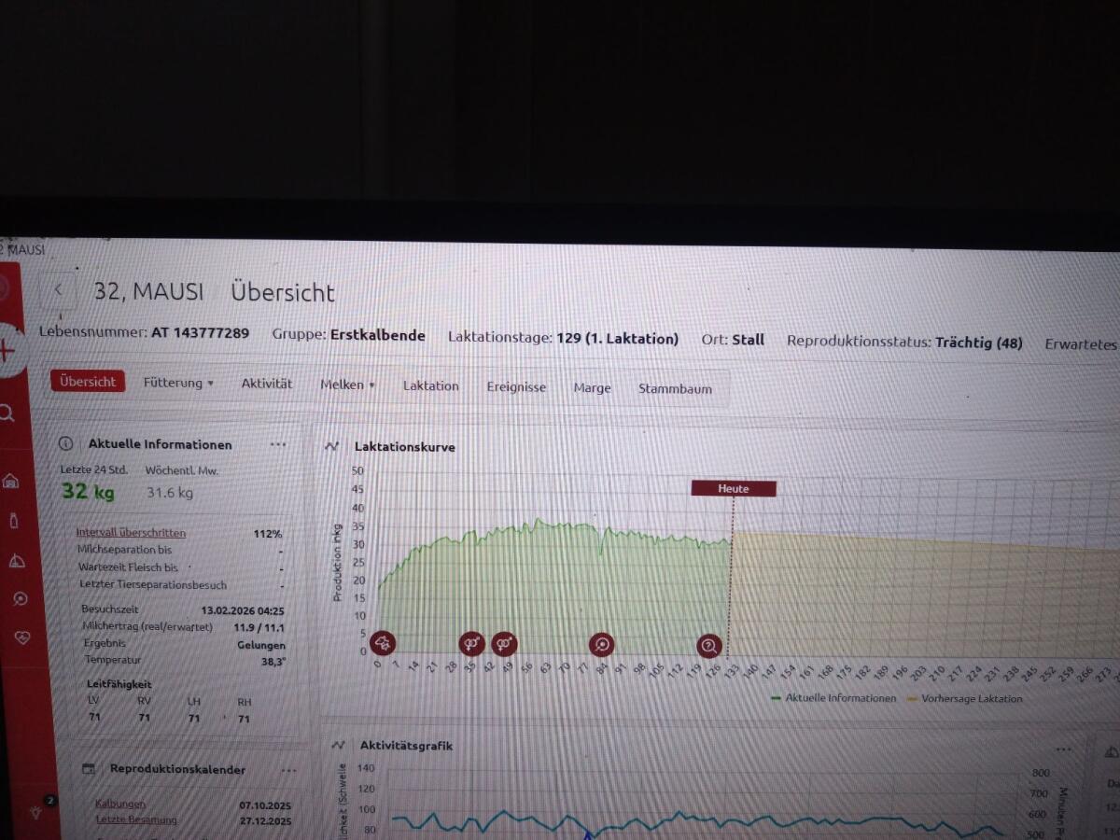Click the calving event icon at day 0
Viewport: 1120px width, 840px height.
(x=382, y=642)
